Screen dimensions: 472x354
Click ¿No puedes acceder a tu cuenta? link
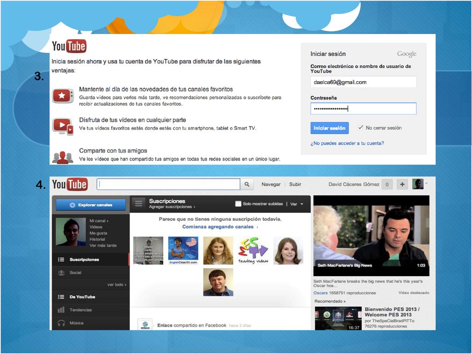tap(347, 143)
